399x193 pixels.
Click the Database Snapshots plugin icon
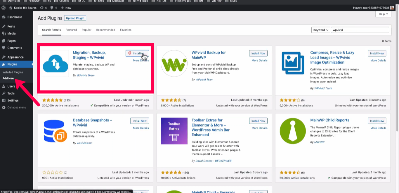tap(55, 131)
